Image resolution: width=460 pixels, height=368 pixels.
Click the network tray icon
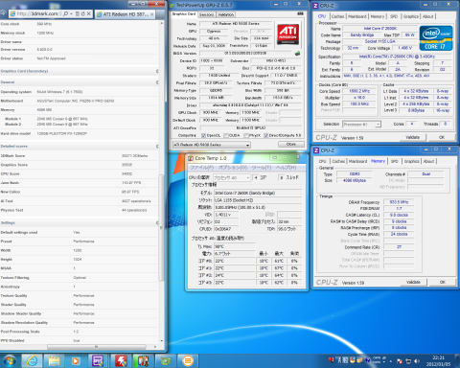[x=408, y=361]
